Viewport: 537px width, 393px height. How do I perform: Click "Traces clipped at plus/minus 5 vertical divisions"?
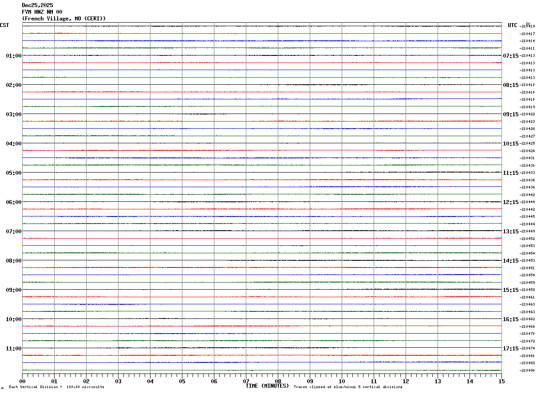click(x=348, y=387)
